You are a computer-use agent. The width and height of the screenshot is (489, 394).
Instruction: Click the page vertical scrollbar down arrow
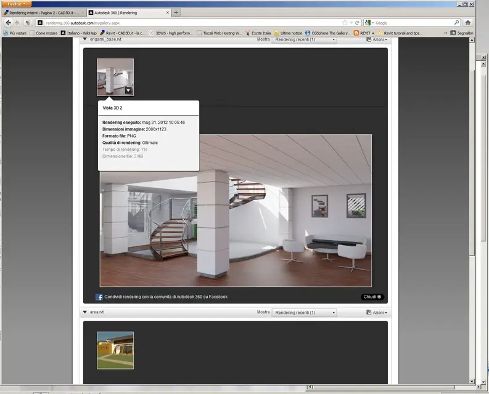tap(472, 381)
